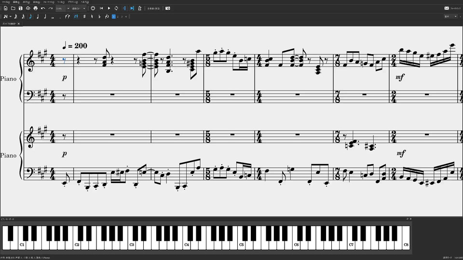Toggle the metronome

[x=140, y=8]
